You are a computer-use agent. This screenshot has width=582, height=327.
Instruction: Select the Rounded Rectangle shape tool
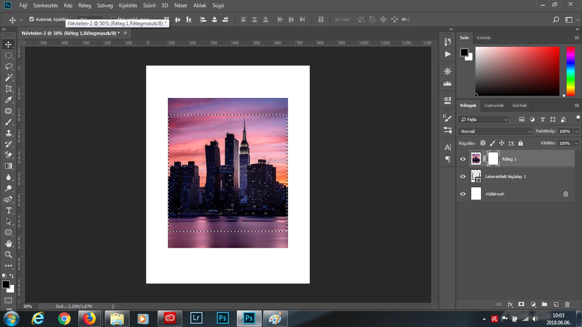coord(9,232)
